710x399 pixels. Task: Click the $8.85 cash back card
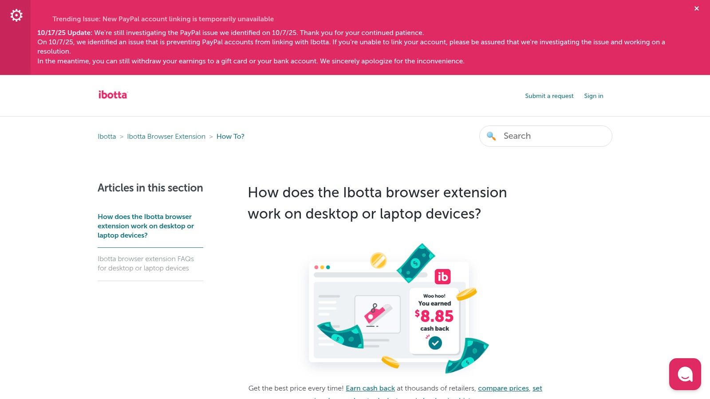click(434, 316)
